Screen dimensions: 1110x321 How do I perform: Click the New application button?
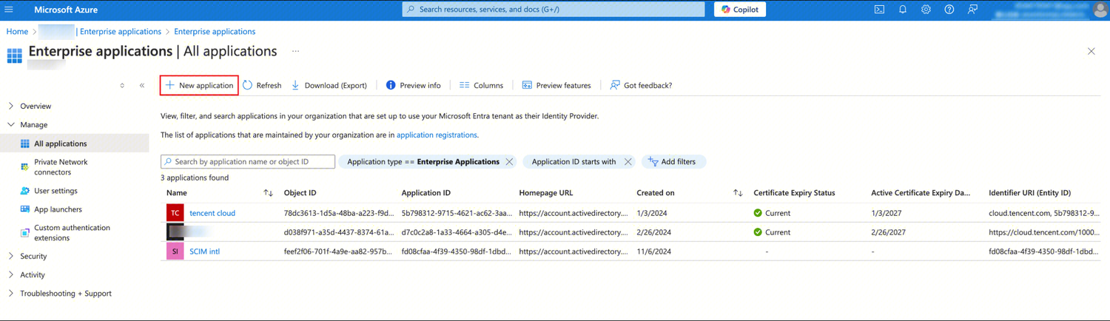(199, 85)
